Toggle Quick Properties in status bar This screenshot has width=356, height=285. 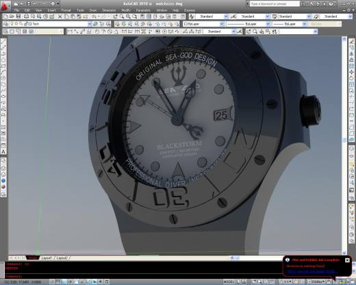tap(106, 282)
